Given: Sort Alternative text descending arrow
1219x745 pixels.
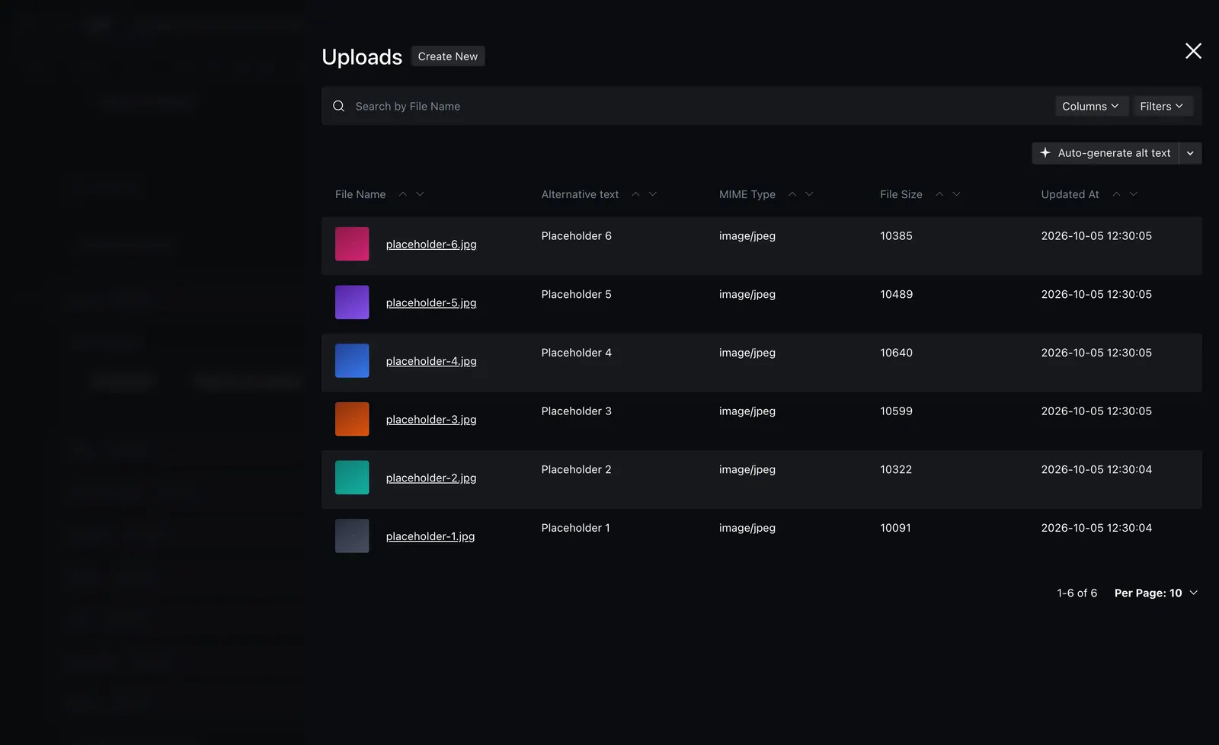Looking at the screenshot, I should (x=653, y=194).
